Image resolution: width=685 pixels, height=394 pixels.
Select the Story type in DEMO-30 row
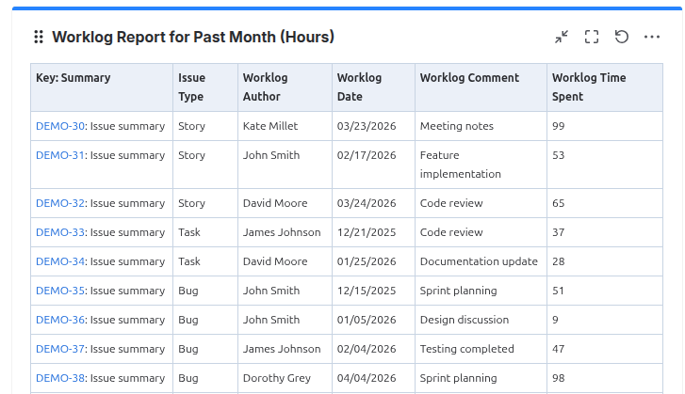(x=191, y=126)
